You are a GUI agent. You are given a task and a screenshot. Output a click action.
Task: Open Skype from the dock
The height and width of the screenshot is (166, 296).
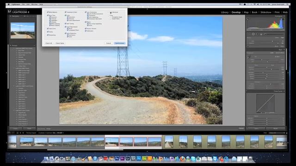coord(193,159)
